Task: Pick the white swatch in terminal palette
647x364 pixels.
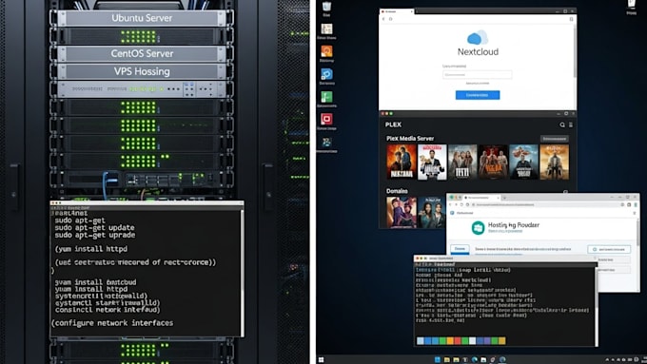Action: pos(473,340)
